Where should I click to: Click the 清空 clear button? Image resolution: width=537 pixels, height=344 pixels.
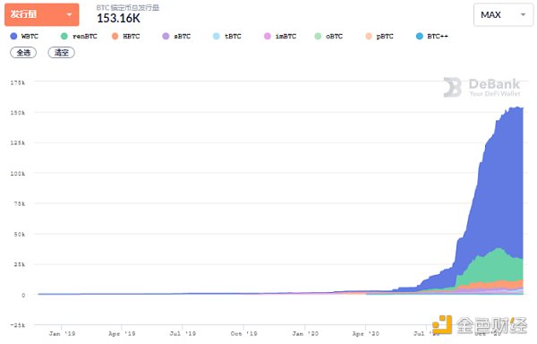point(61,53)
